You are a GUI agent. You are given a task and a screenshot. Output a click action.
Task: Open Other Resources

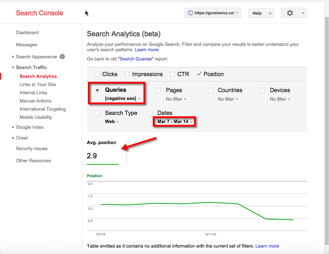33,161
